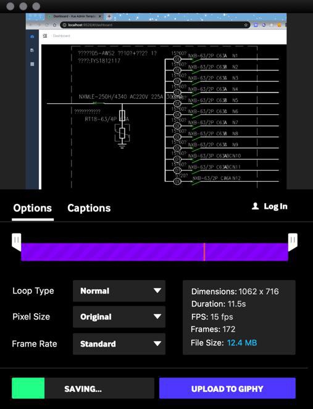Click the recorded GIF preview image
This screenshot has height=409, width=313.
156,101
